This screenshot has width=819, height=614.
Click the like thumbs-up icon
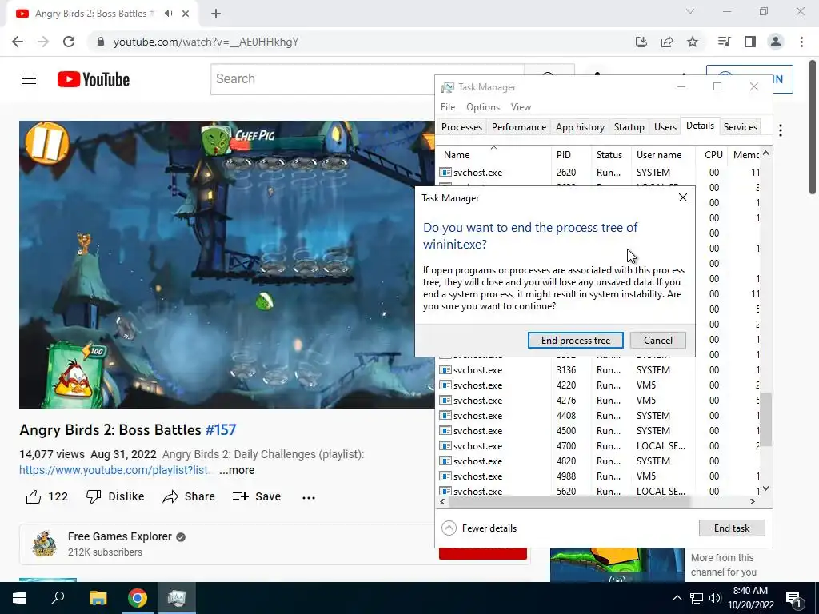coord(34,496)
